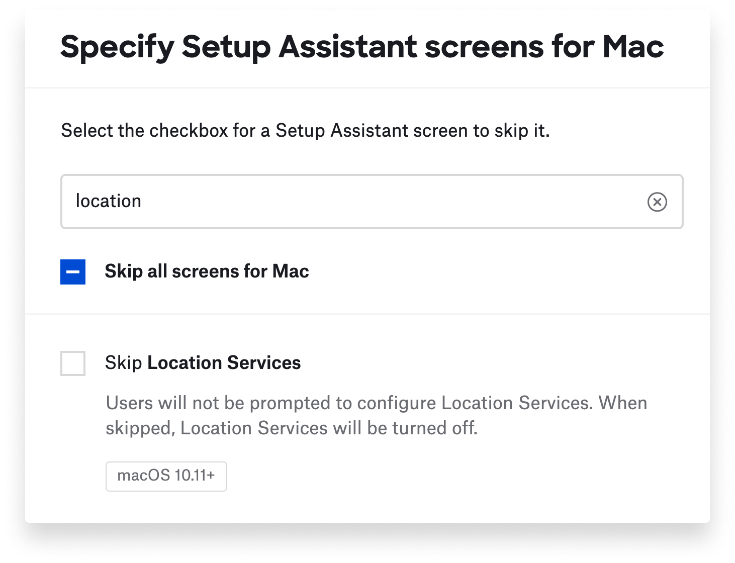
Task: Click the word "location" typed in search box
Action: (x=109, y=201)
